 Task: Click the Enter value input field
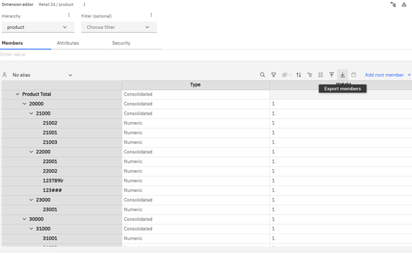pyautogui.click(x=206, y=55)
